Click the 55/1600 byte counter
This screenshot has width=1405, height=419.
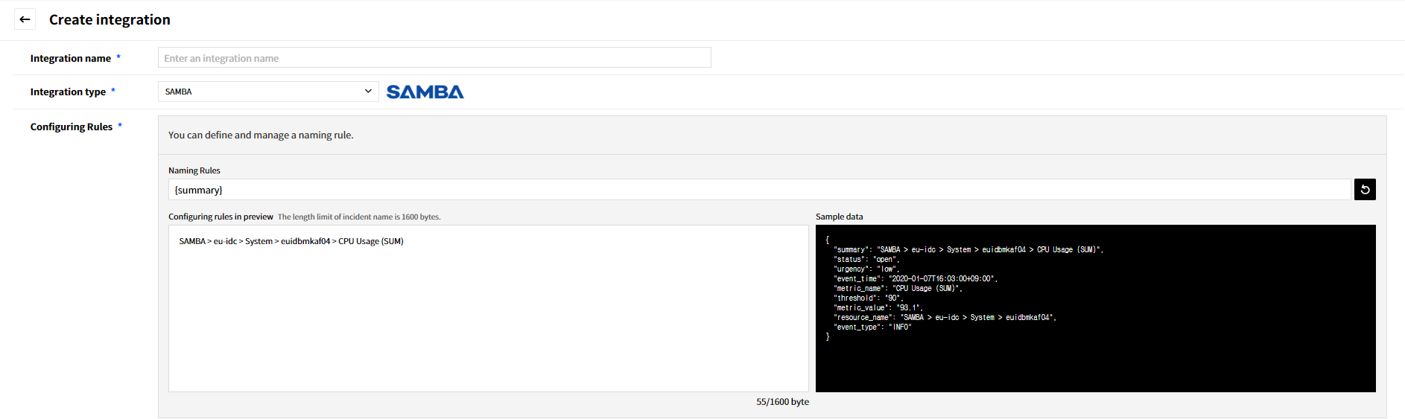(782, 402)
